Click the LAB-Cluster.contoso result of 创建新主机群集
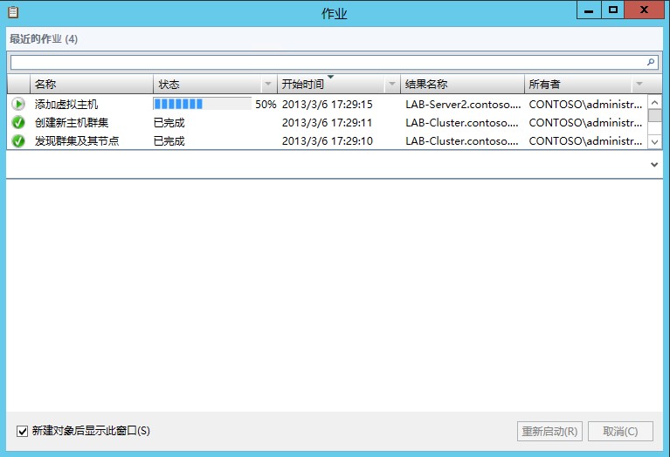The width and height of the screenshot is (670, 457). [462, 123]
